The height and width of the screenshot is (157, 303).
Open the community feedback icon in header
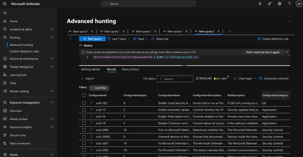coord(270,4)
